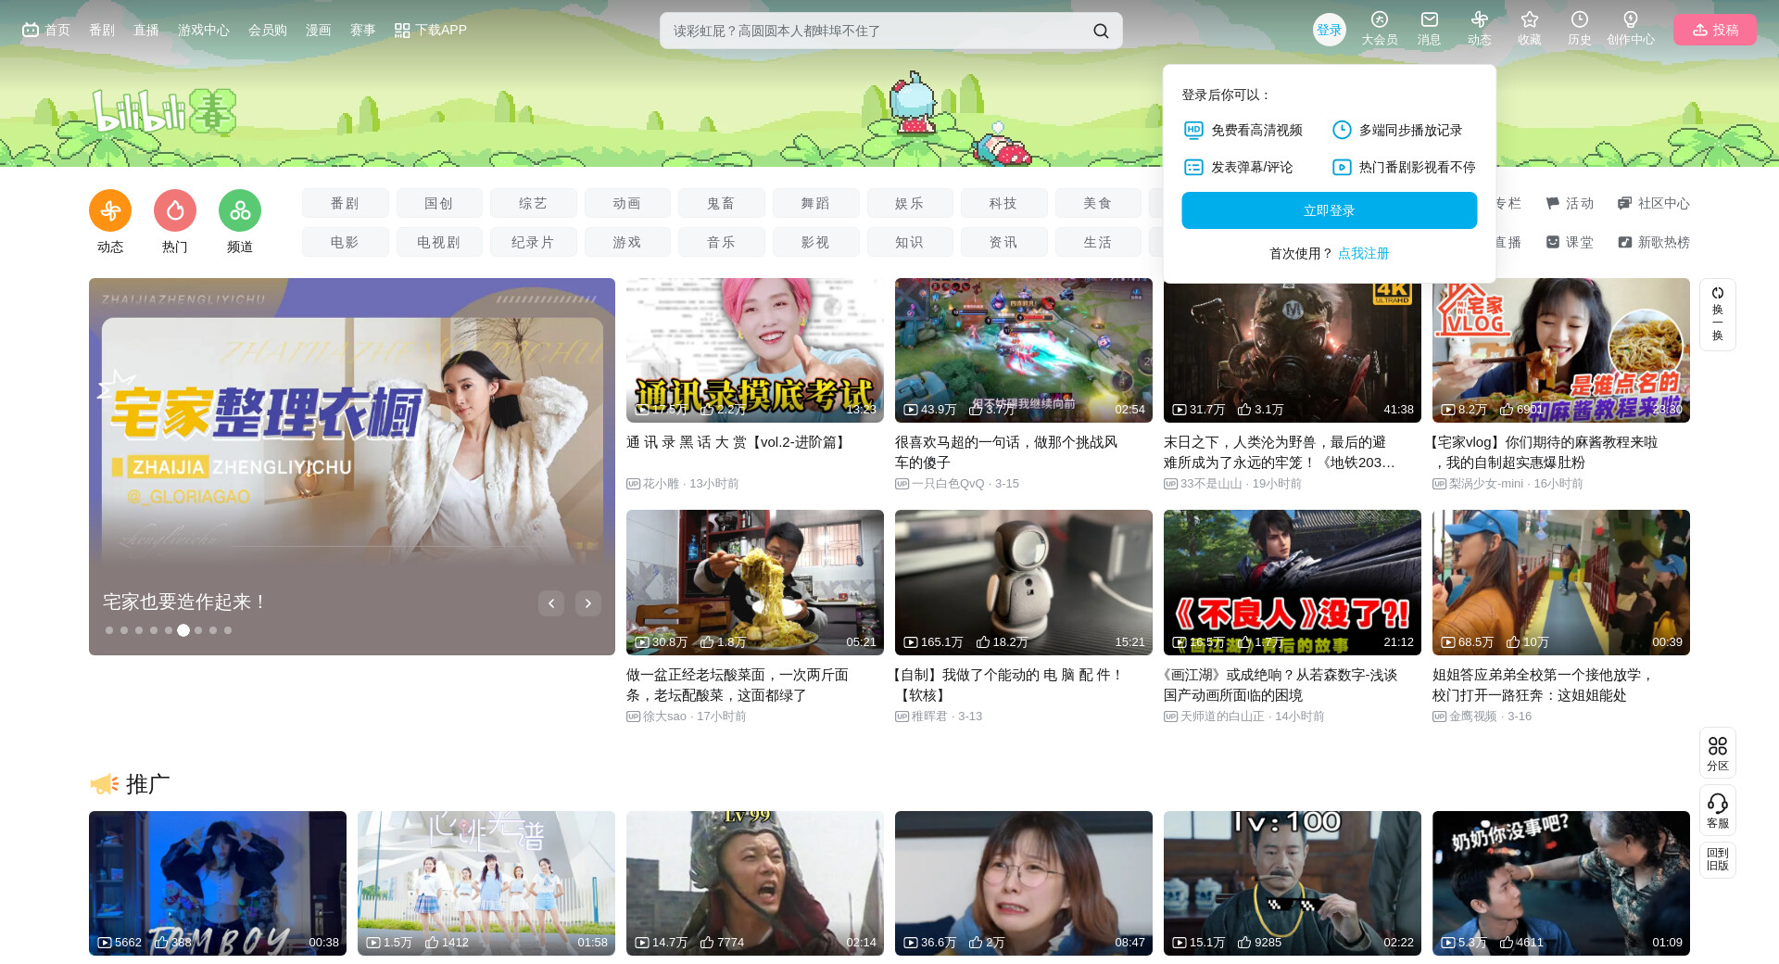Click the circular 登录 avatar
Image resolution: width=1779 pixels, height=964 pixels.
tap(1330, 30)
